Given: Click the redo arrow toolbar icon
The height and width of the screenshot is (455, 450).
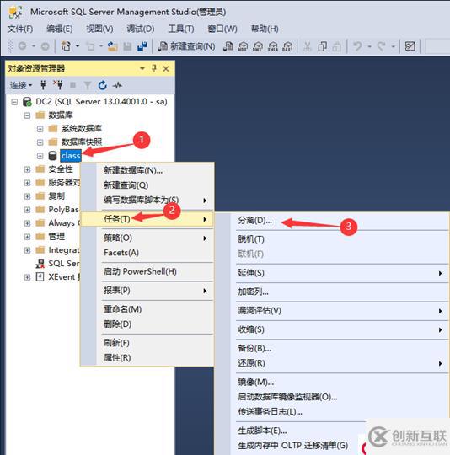Looking at the screenshot, I should pyautogui.click(x=381, y=46).
